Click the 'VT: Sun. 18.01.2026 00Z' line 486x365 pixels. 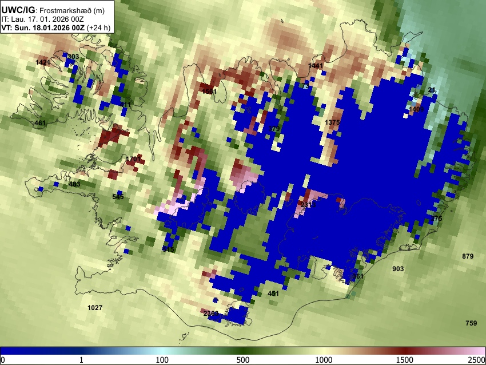(43, 27)
